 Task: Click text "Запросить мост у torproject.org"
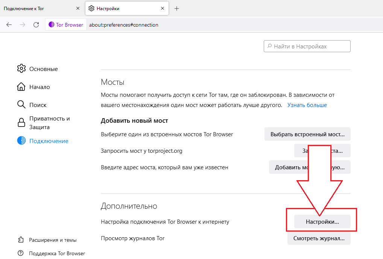pyautogui.click(x=141, y=151)
